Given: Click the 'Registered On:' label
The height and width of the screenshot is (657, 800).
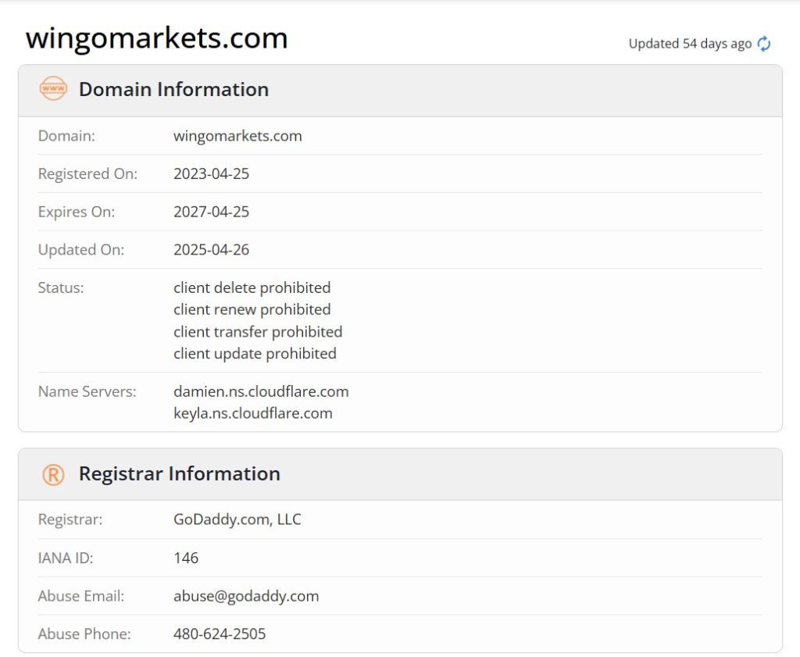Looking at the screenshot, I should [87, 174].
